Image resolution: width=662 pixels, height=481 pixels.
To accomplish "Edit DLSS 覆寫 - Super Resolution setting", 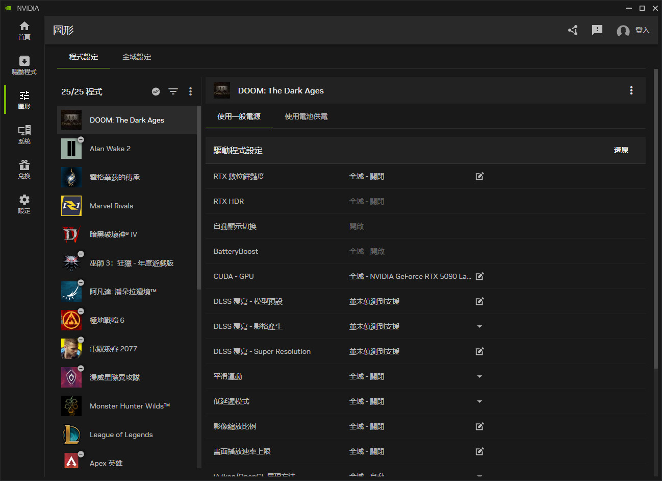I will (x=479, y=351).
